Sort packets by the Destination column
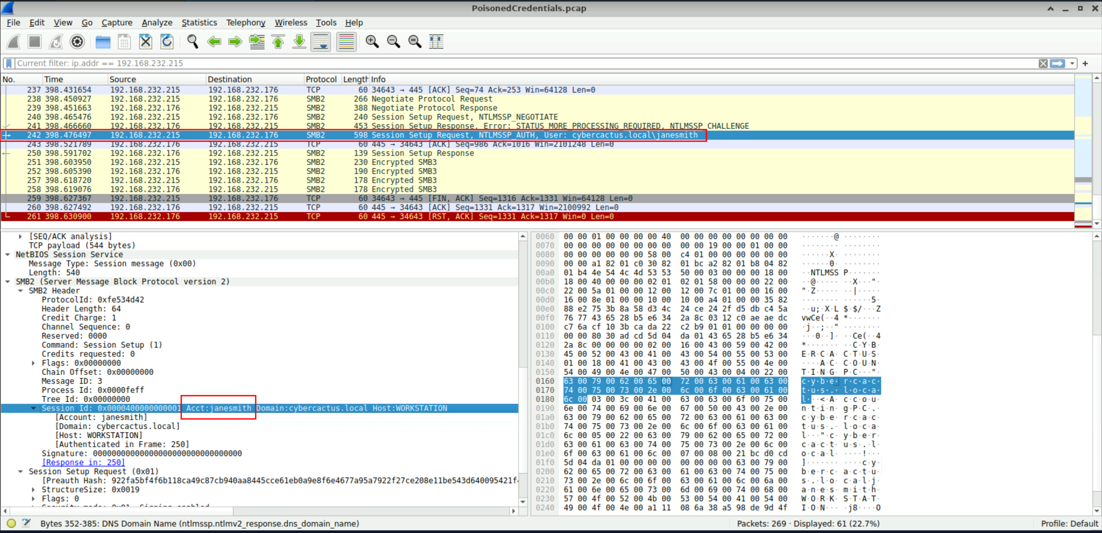 255,79
